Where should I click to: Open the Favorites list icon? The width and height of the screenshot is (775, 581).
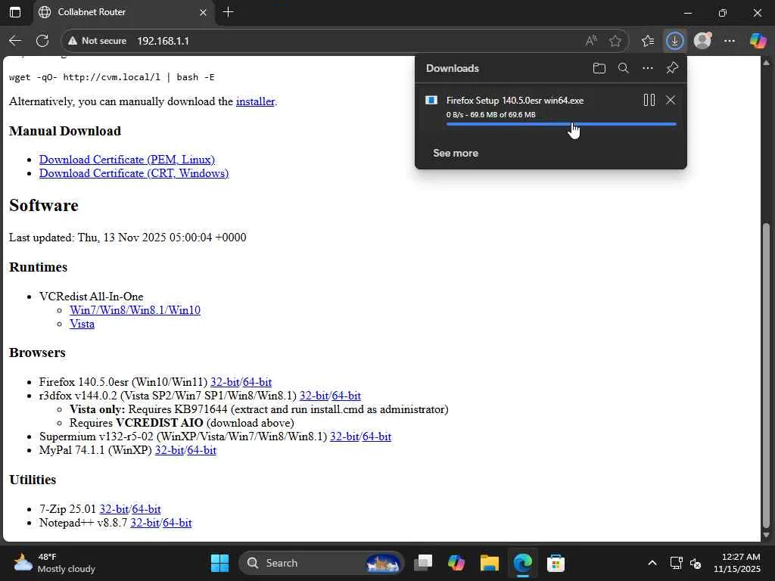(x=648, y=41)
